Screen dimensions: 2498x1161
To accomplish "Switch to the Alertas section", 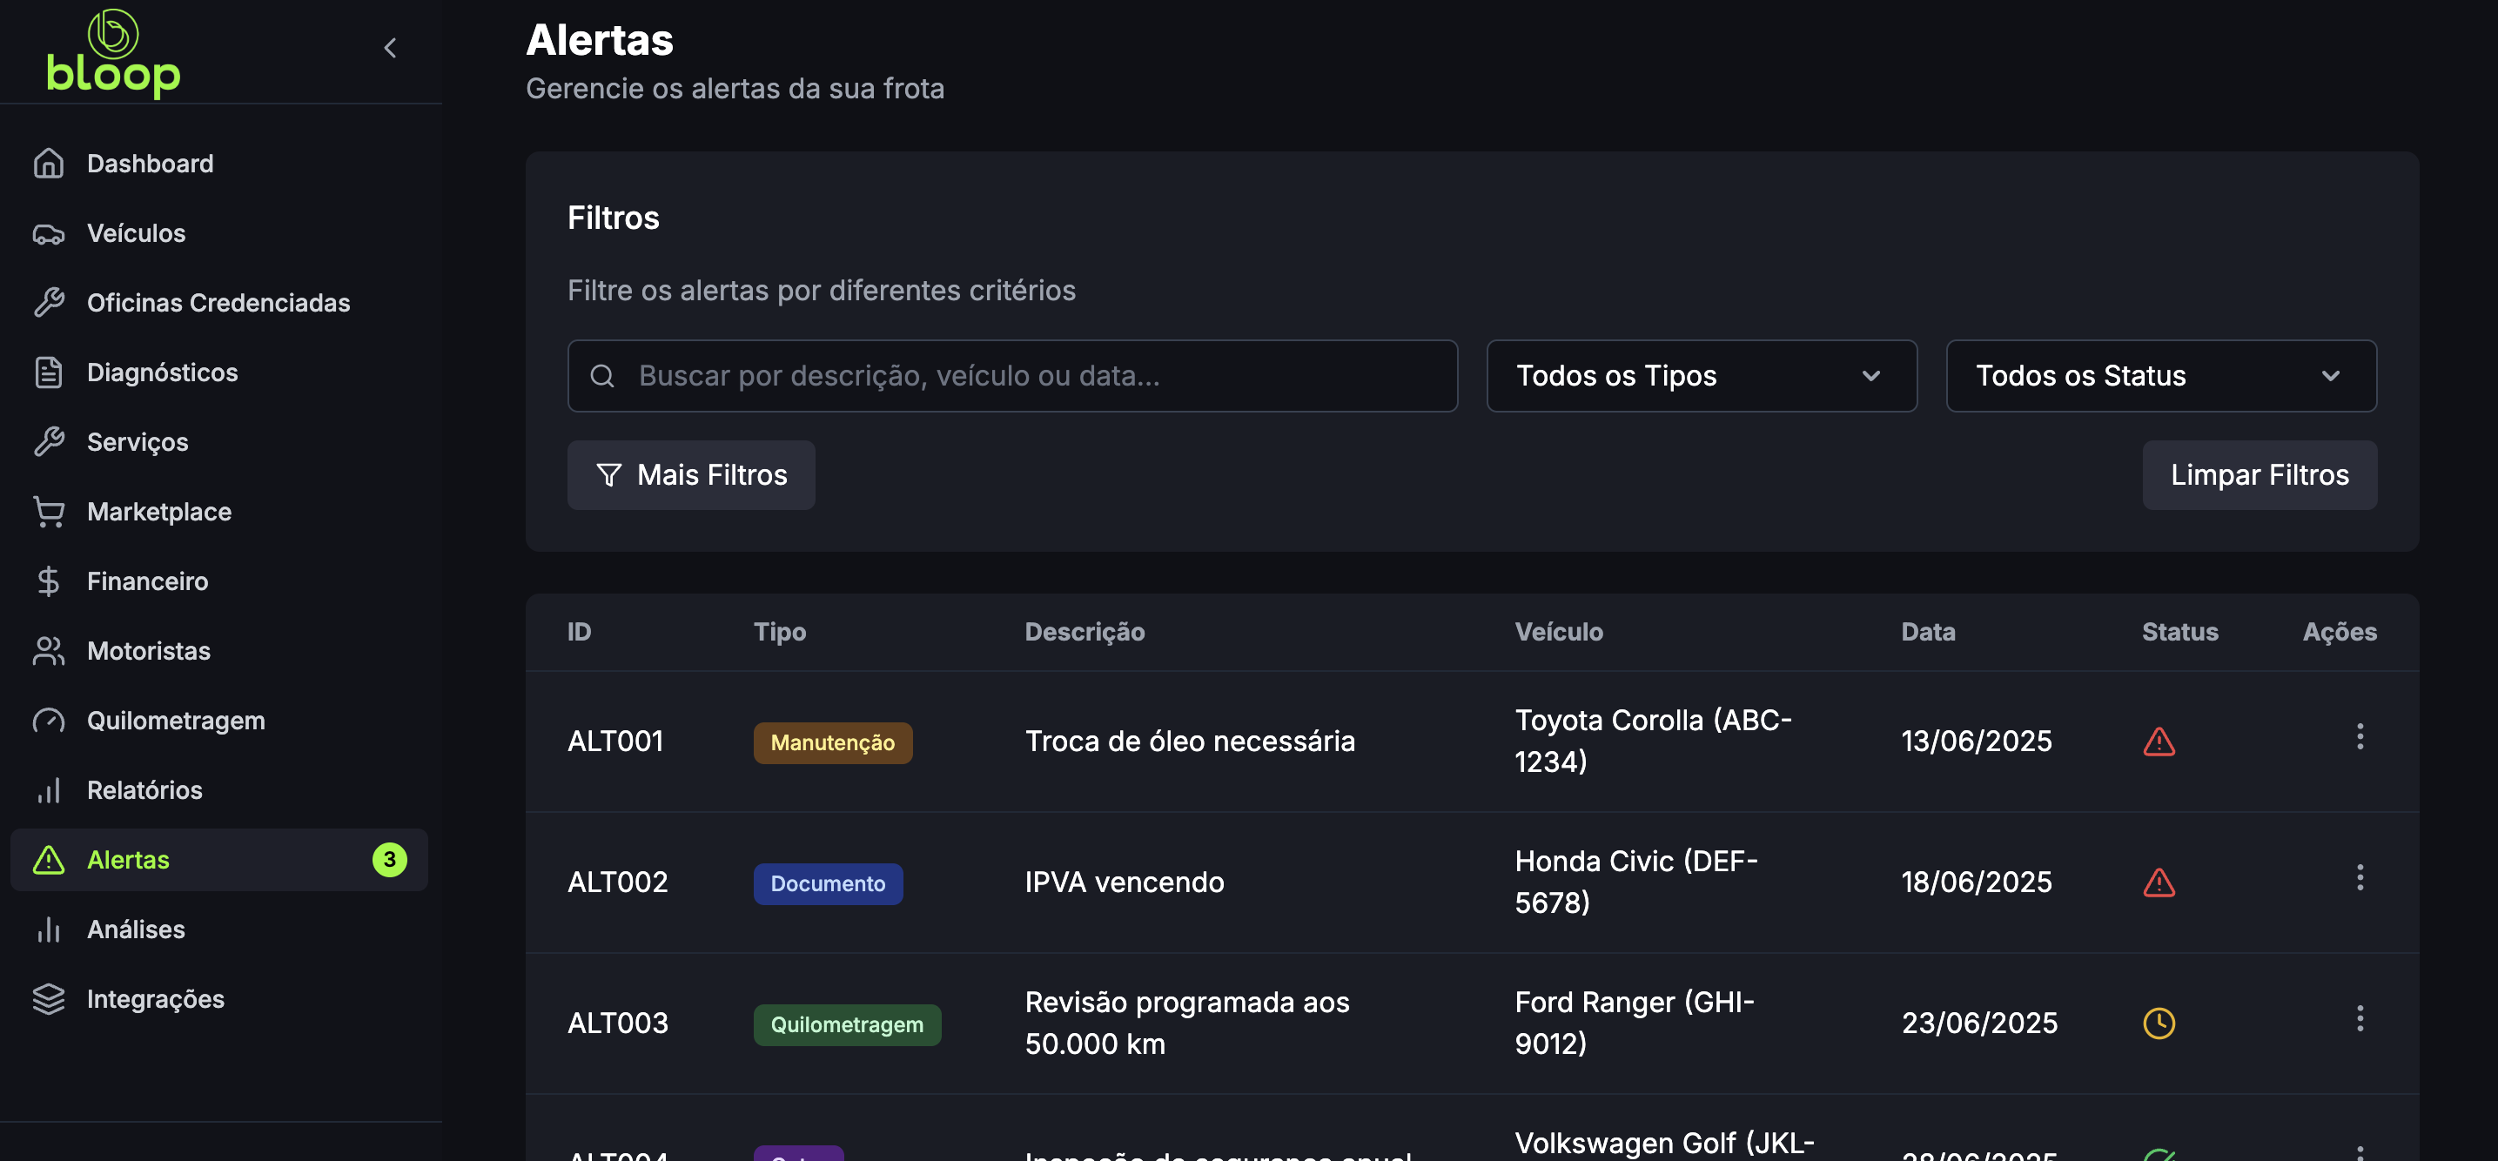I will pos(128,859).
